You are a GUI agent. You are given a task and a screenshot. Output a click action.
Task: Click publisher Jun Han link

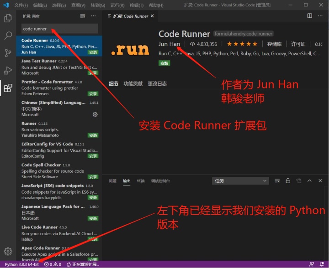(x=169, y=44)
